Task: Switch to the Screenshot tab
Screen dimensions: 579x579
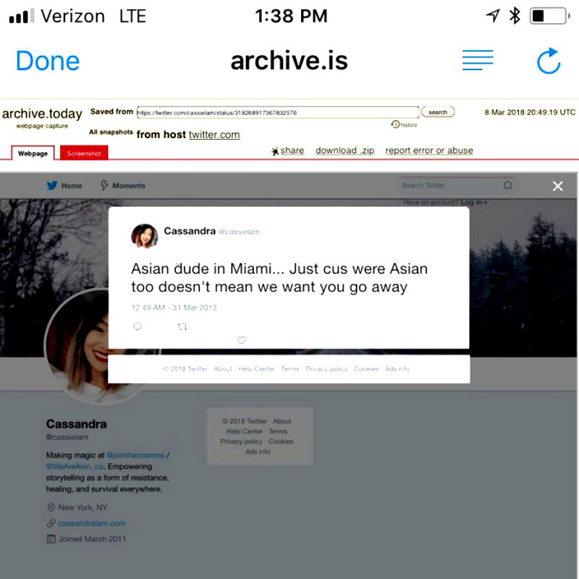Action: click(84, 153)
